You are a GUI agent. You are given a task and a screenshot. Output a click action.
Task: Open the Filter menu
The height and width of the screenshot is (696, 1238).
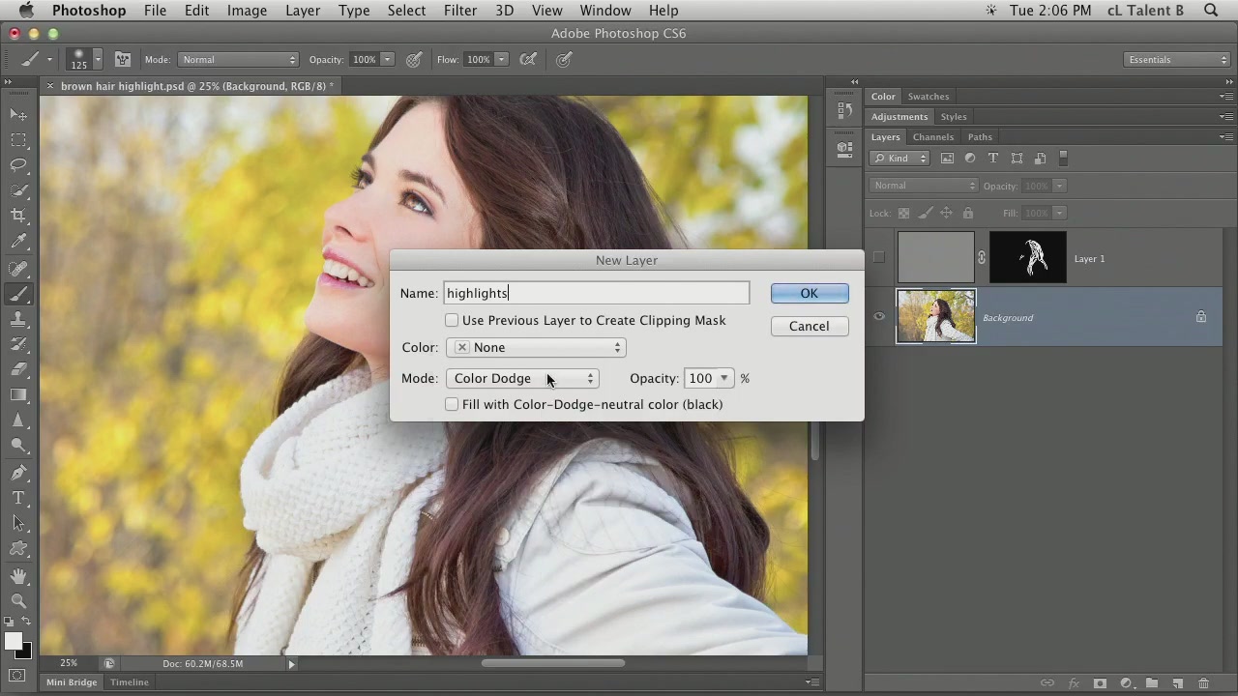[460, 11]
